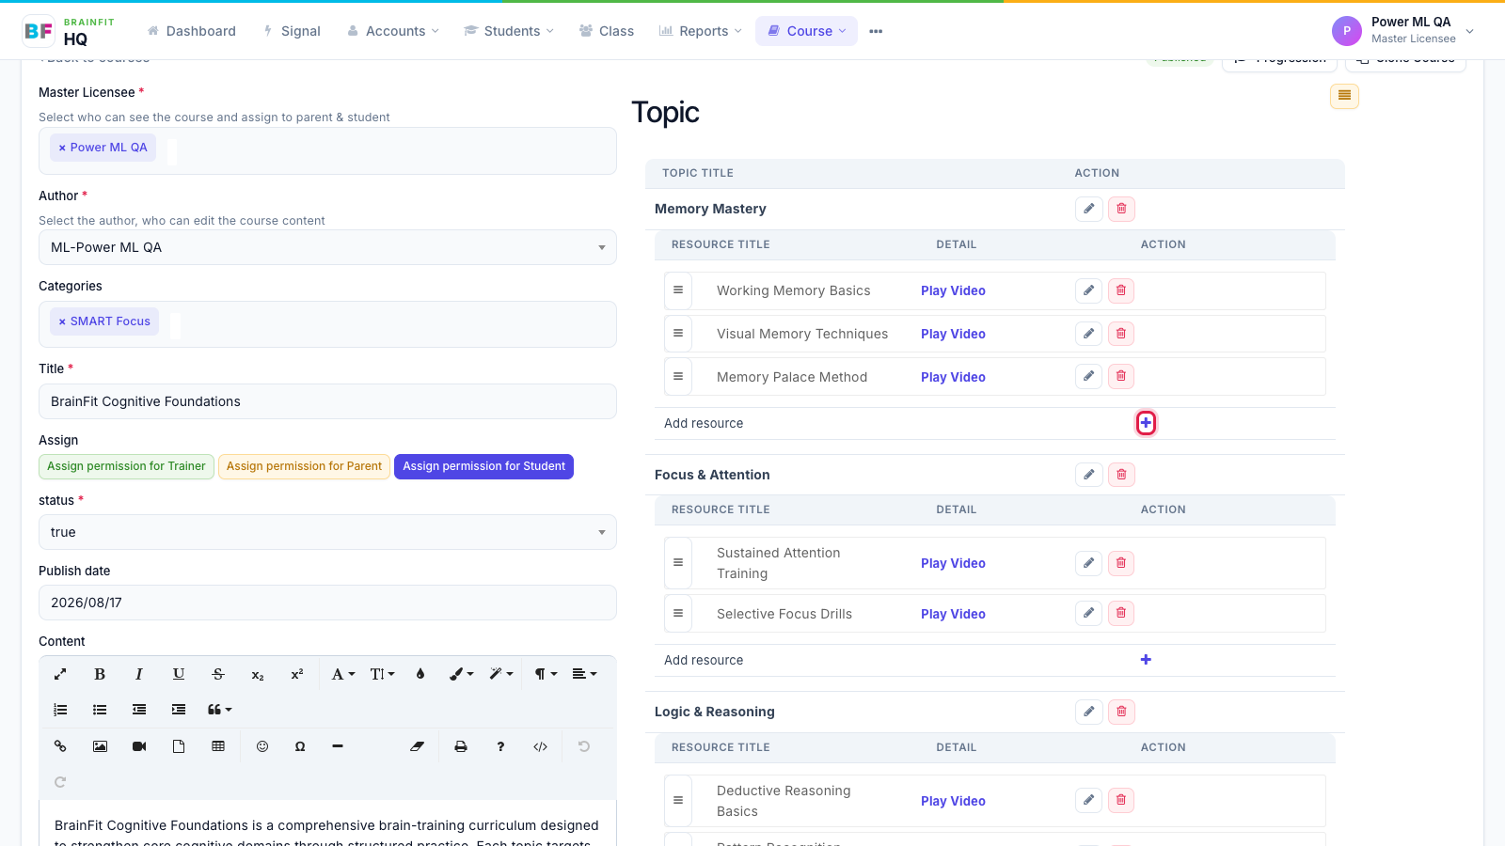Image resolution: width=1505 pixels, height=846 pixels.
Task: Delete the Visual Memory Techniques resource
Action: tap(1121, 334)
